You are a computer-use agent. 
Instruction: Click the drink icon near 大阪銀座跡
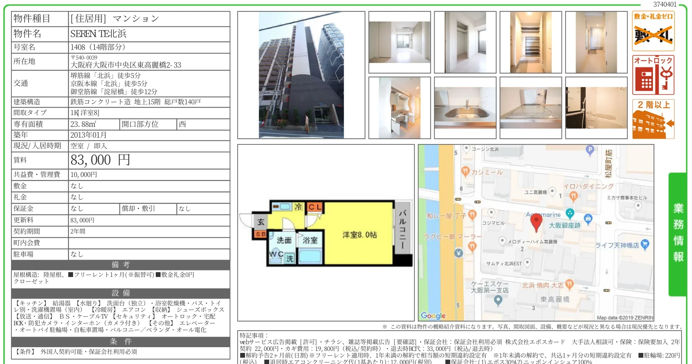[570, 212]
